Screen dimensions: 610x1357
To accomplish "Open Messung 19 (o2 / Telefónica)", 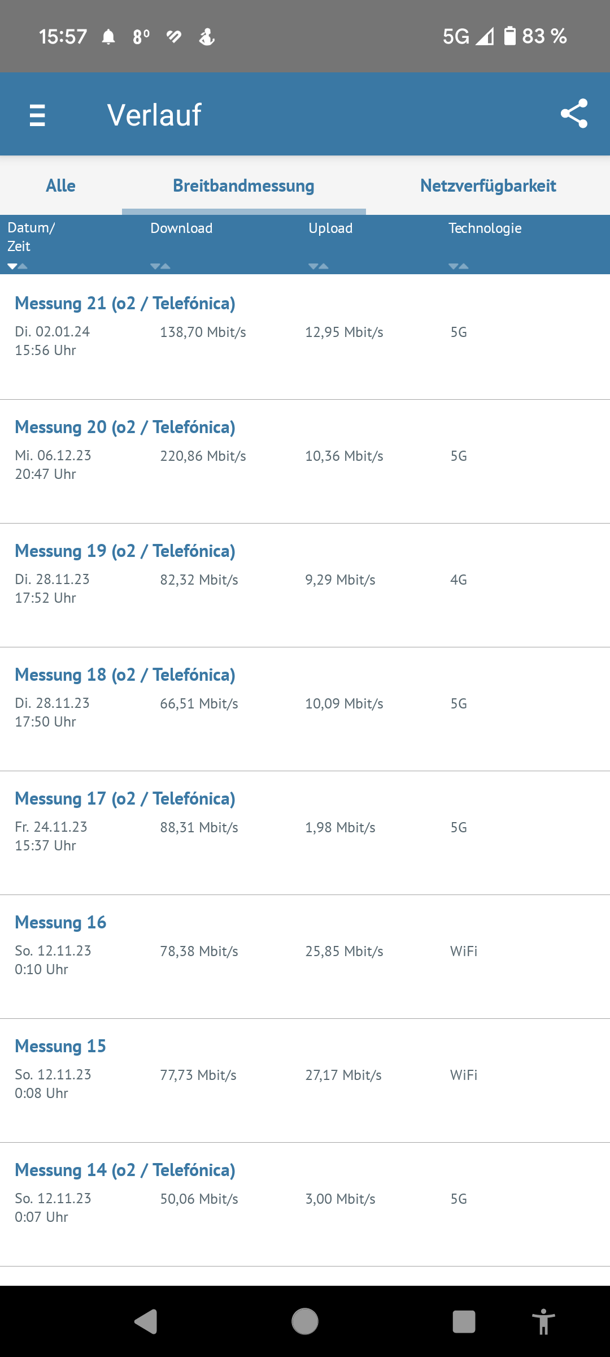I will coord(305,585).
